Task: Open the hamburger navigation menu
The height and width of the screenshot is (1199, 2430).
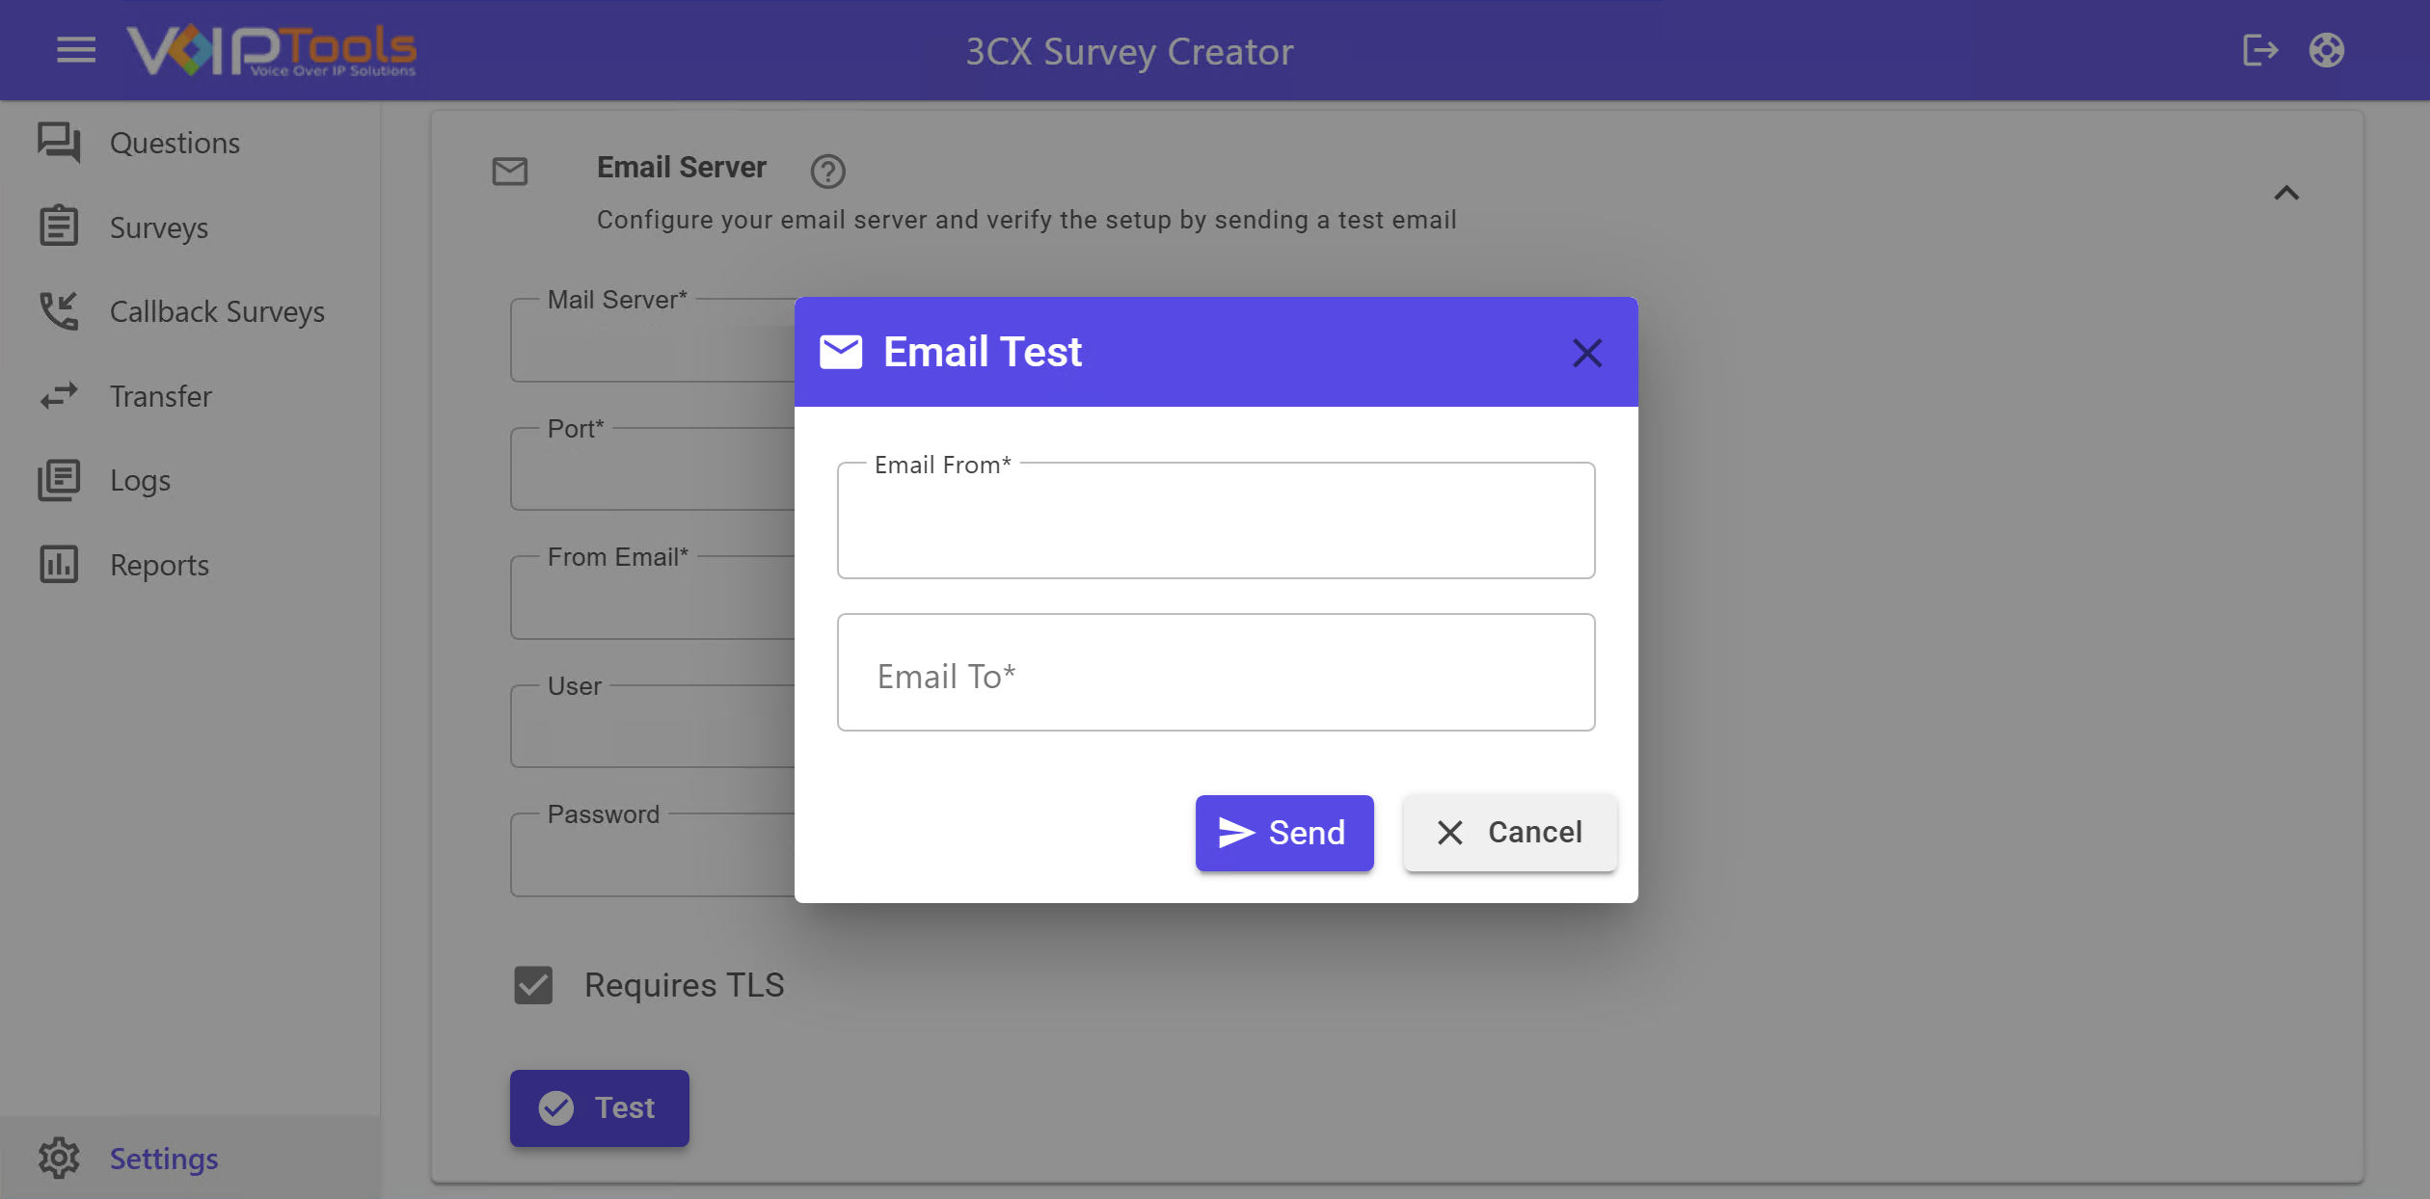Action: coord(76,50)
